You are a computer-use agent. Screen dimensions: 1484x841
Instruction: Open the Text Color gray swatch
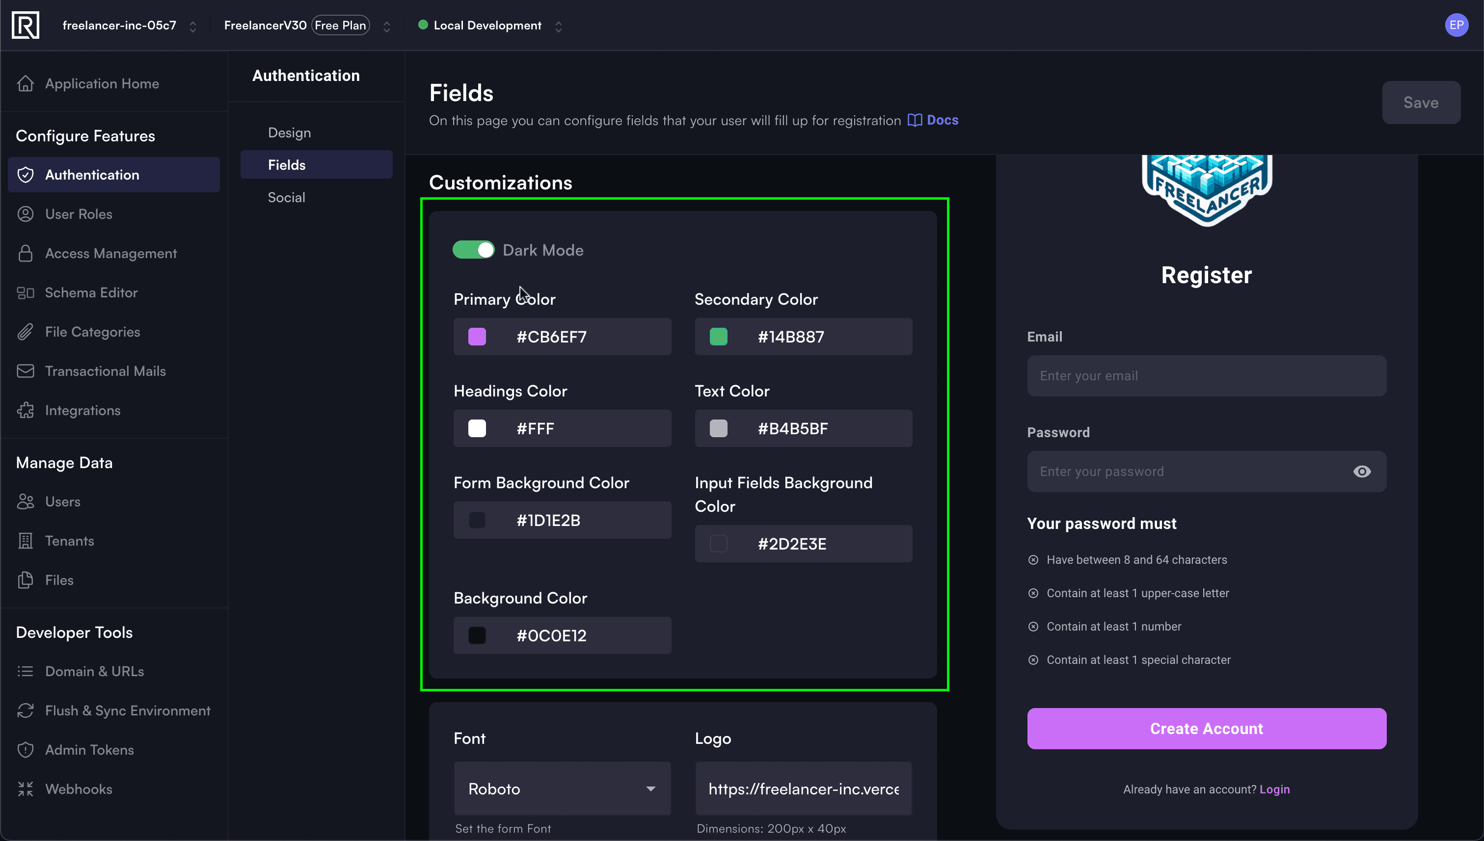pos(718,428)
